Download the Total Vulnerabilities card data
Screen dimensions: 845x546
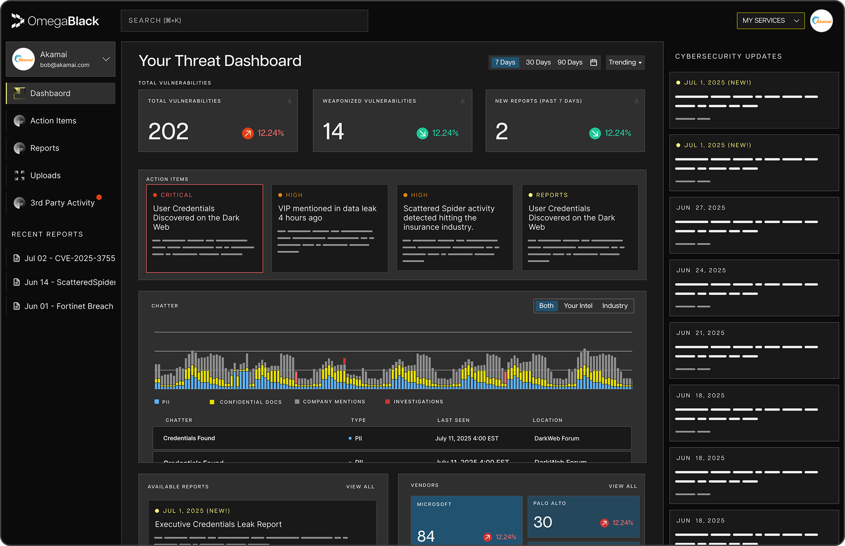tap(289, 101)
